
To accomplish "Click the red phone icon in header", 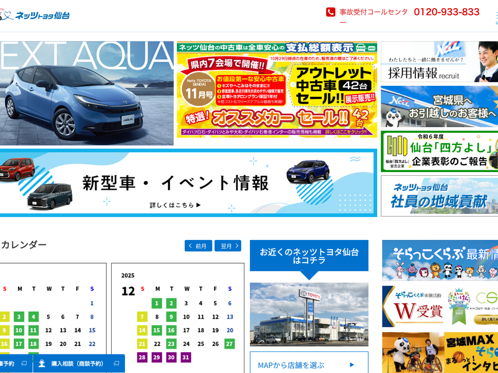I will 330,12.
